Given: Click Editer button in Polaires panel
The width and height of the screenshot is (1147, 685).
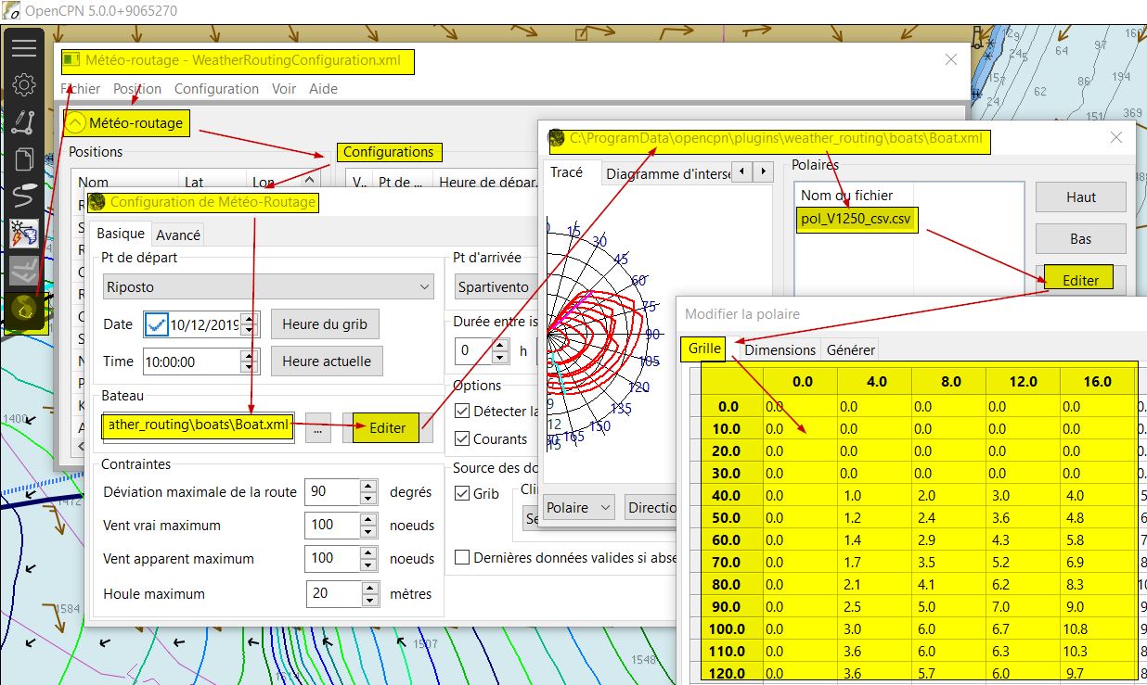Looking at the screenshot, I should [1080, 280].
